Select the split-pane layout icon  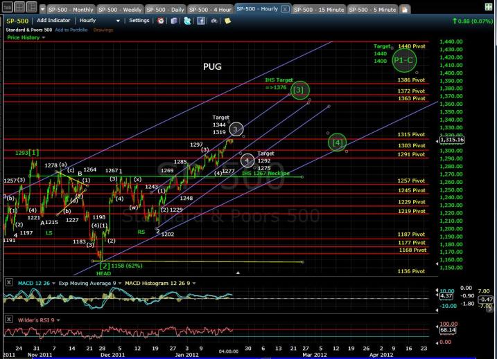[31, 7]
